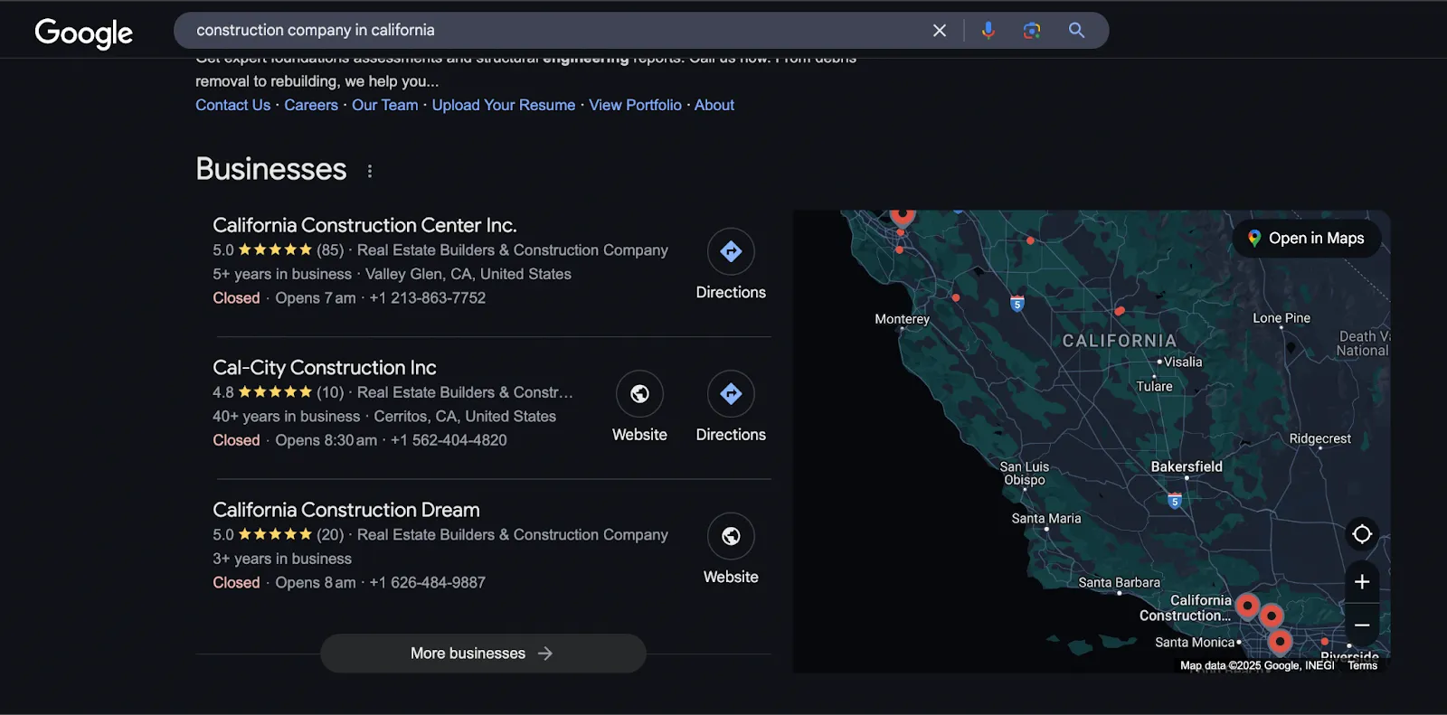
Task: Open the Careers sitelink
Action: point(311,105)
